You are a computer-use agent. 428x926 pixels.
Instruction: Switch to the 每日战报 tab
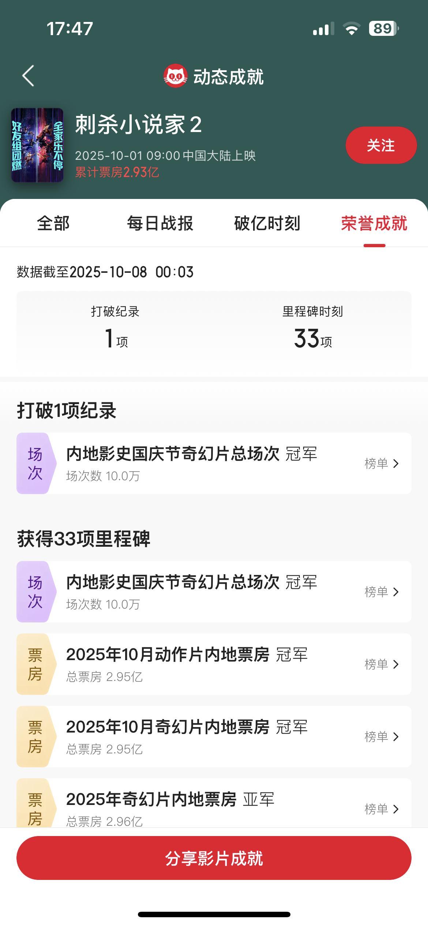pyautogui.click(x=160, y=223)
